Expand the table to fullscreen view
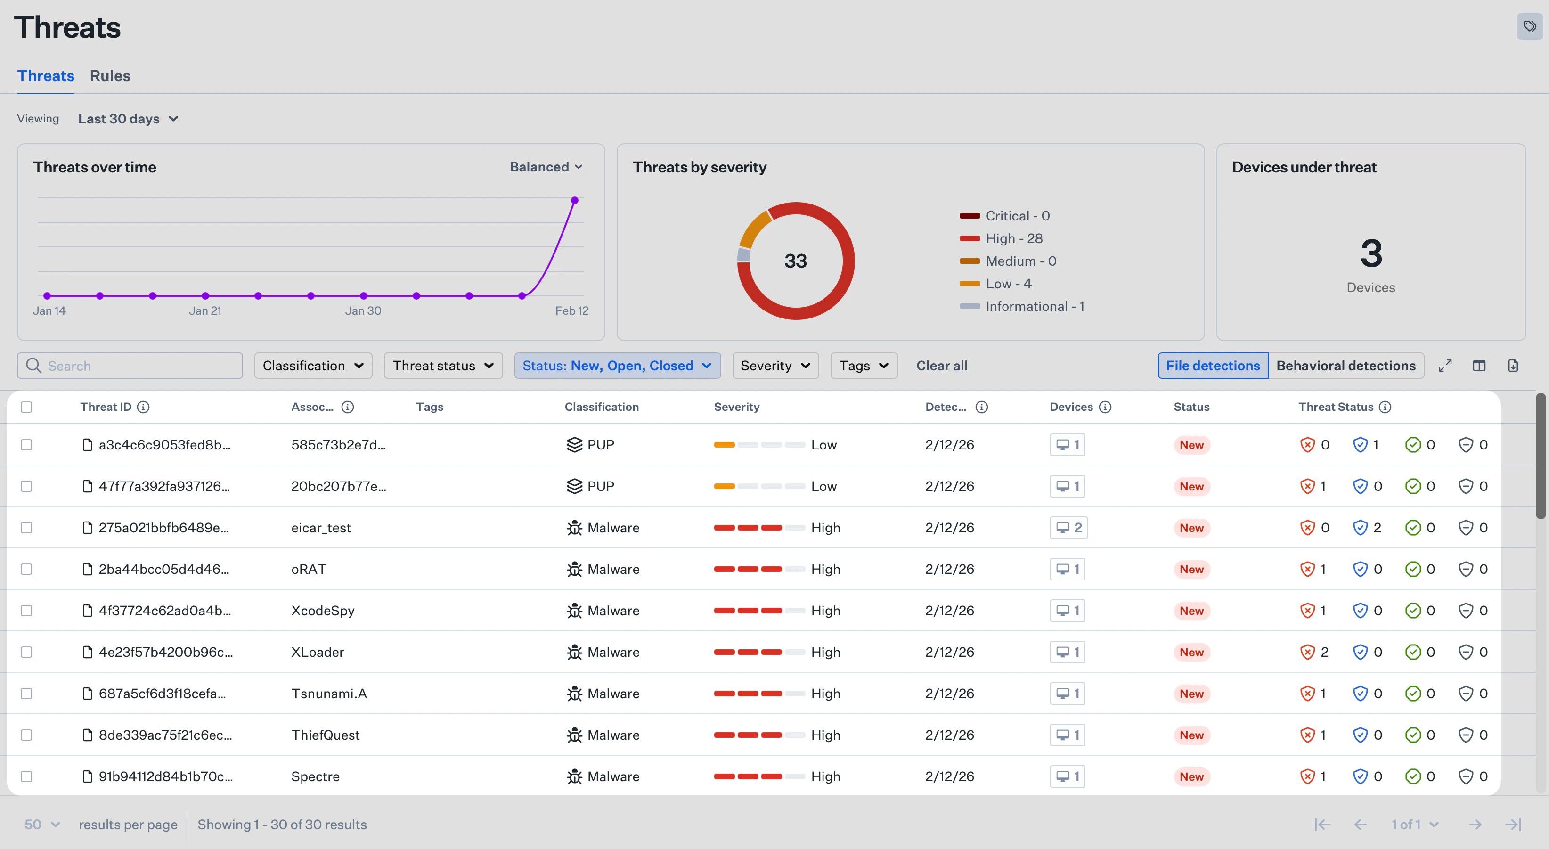Viewport: 1549px width, 849px height. pyautogui.click(x=1445, y=365)
